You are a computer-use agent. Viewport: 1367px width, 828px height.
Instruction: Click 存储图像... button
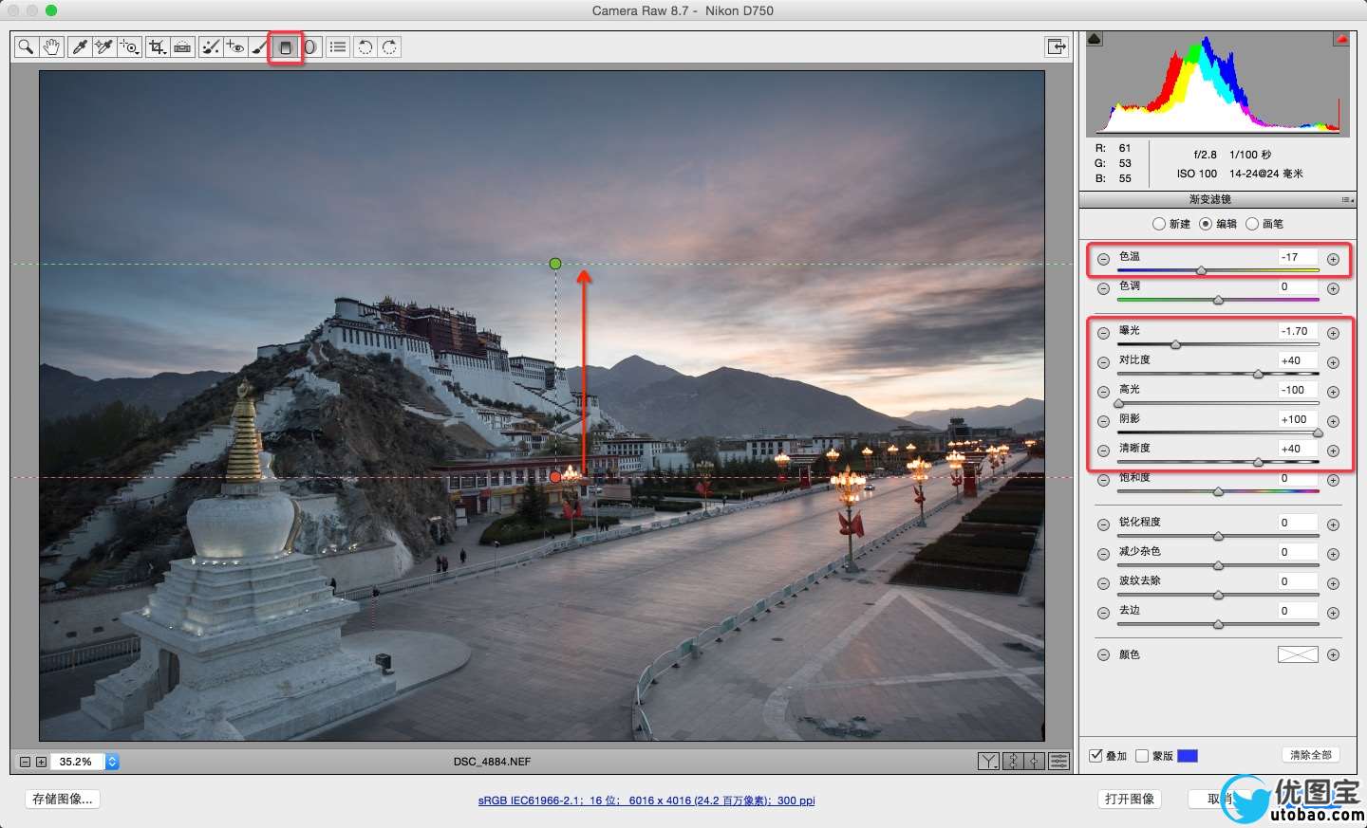[x=63, y=799]
